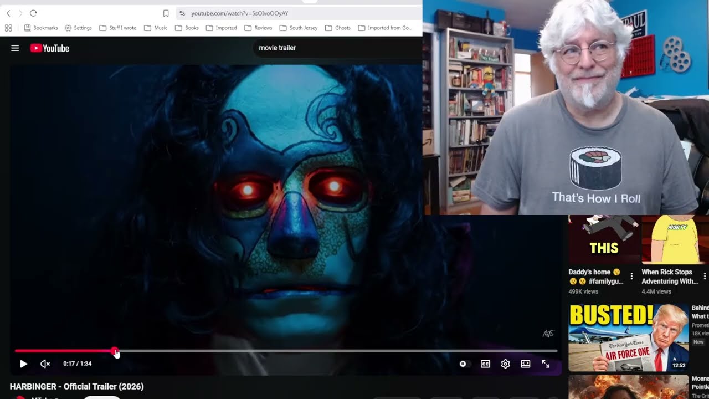Expand the South Jersey bookmark folder
Viewport: 709px width, 399px height.
click(299, 28)
